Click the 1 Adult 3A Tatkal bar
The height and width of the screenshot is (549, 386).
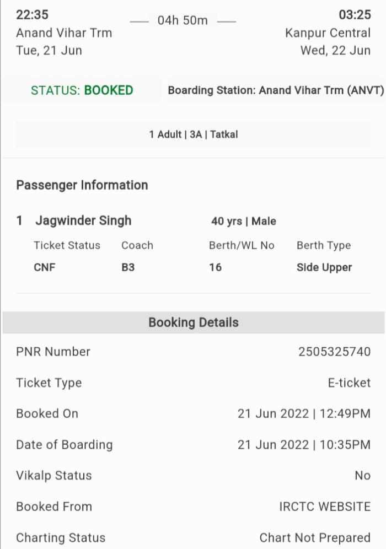coord(193,134)
